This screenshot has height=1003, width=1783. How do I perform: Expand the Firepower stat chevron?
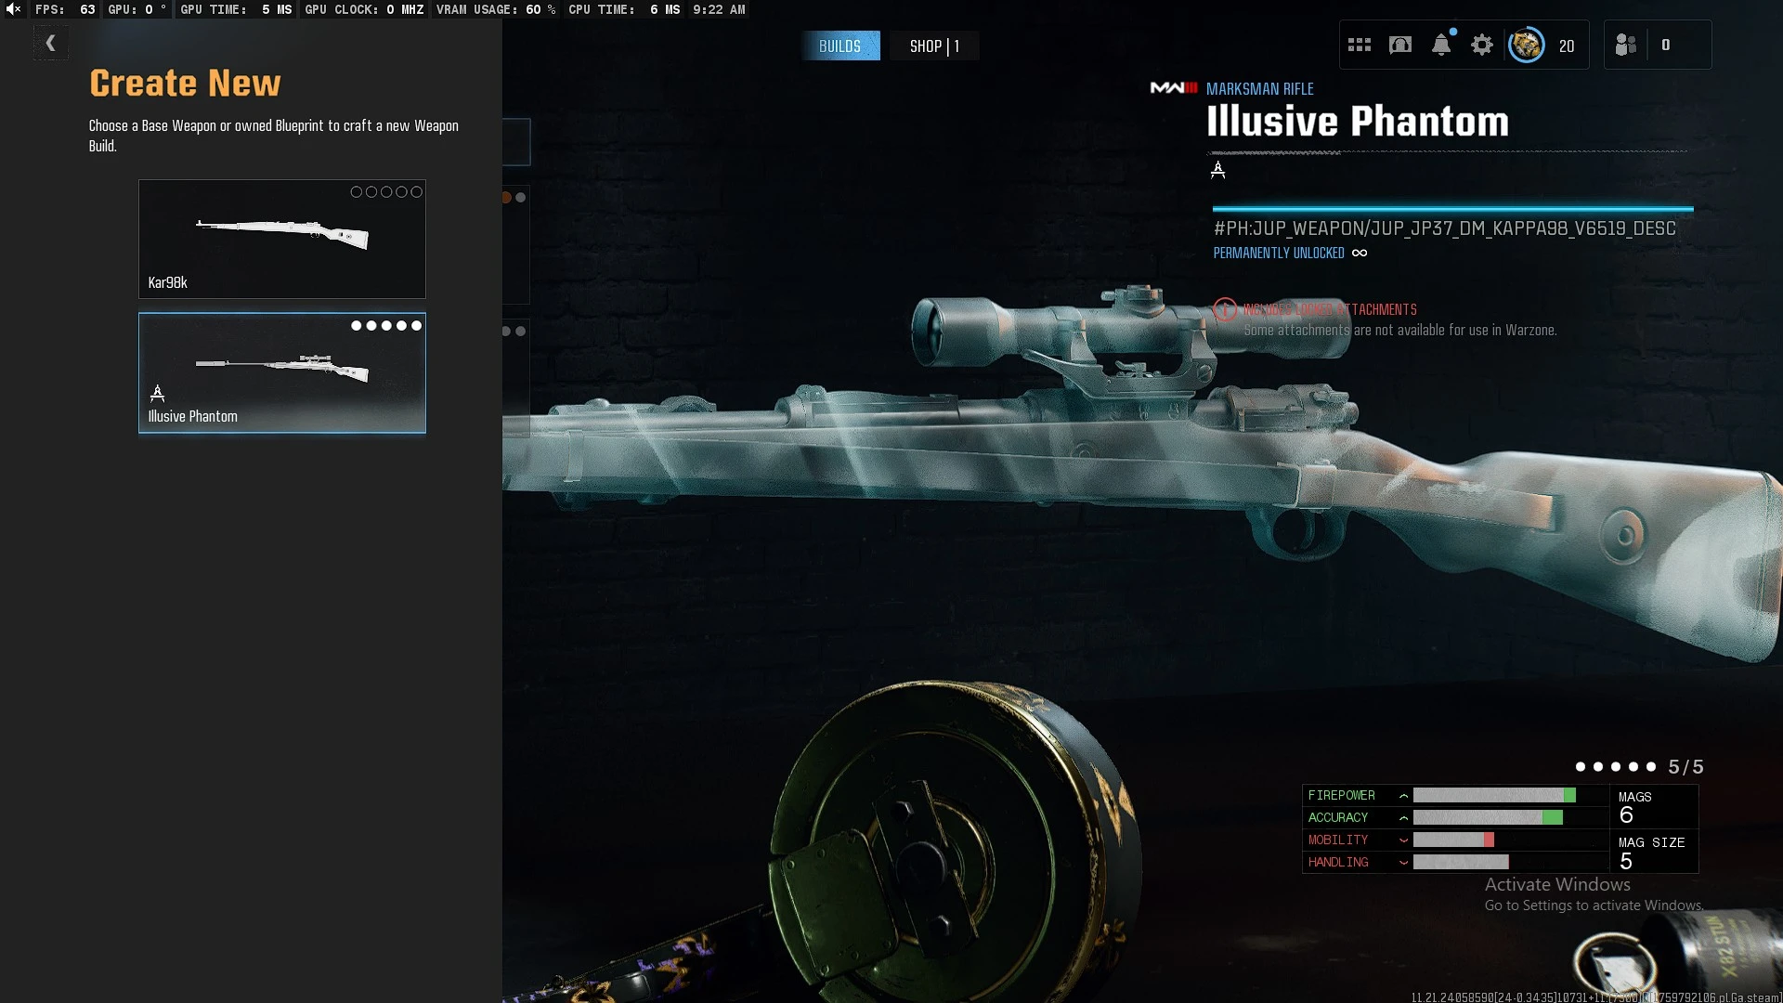click(1403, 796)
